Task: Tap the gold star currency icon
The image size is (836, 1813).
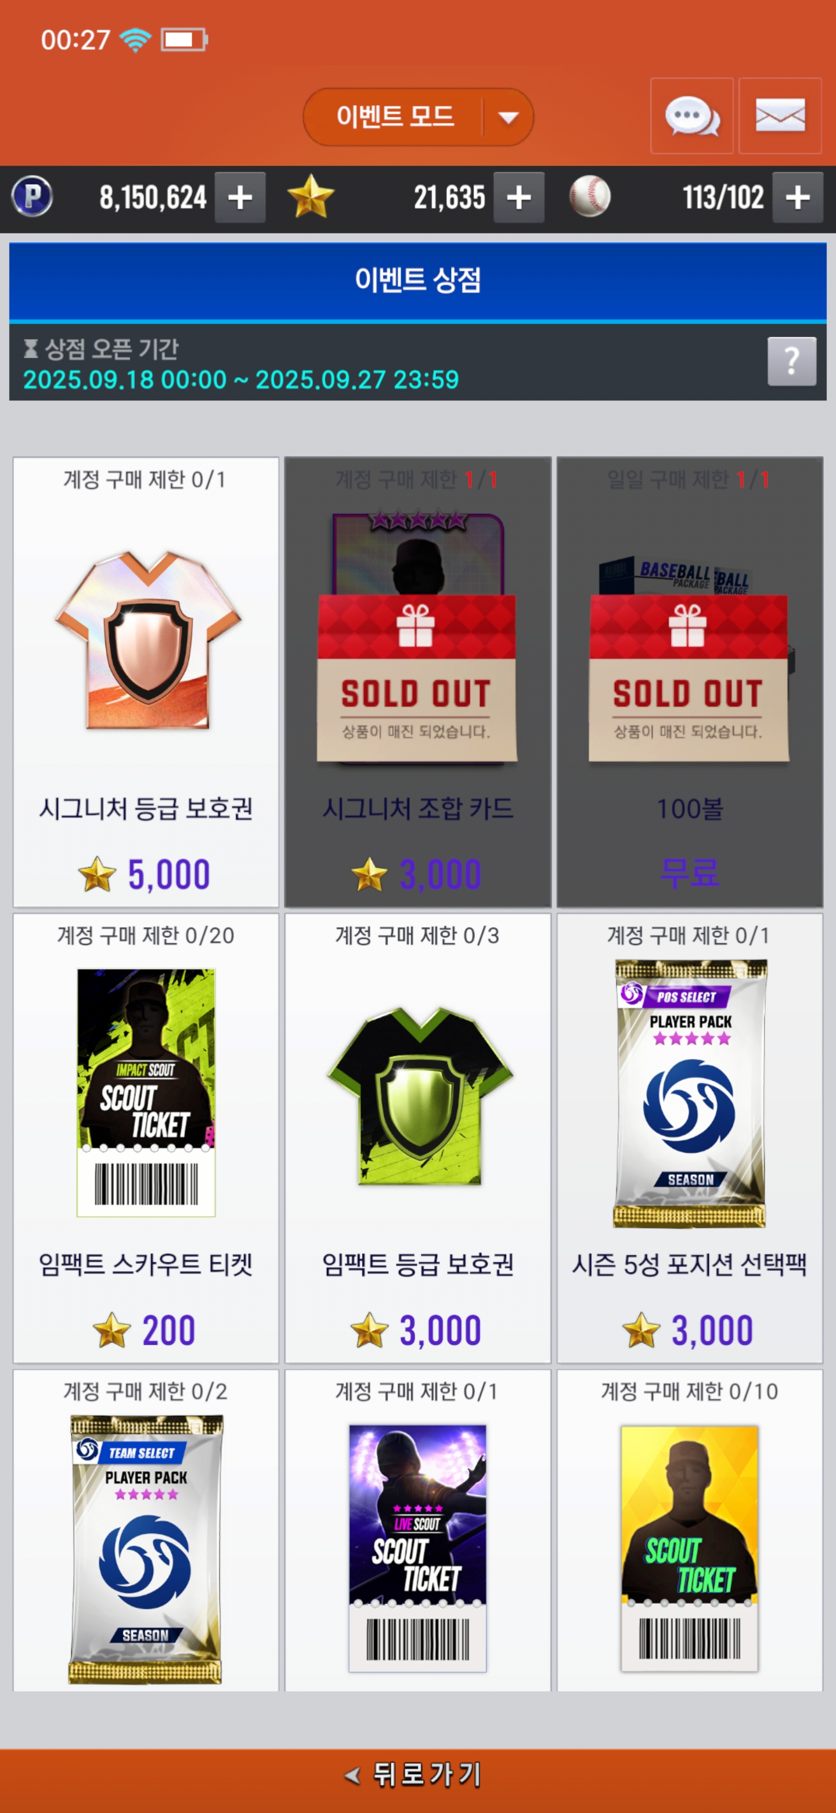Action: tap(311, 197)
